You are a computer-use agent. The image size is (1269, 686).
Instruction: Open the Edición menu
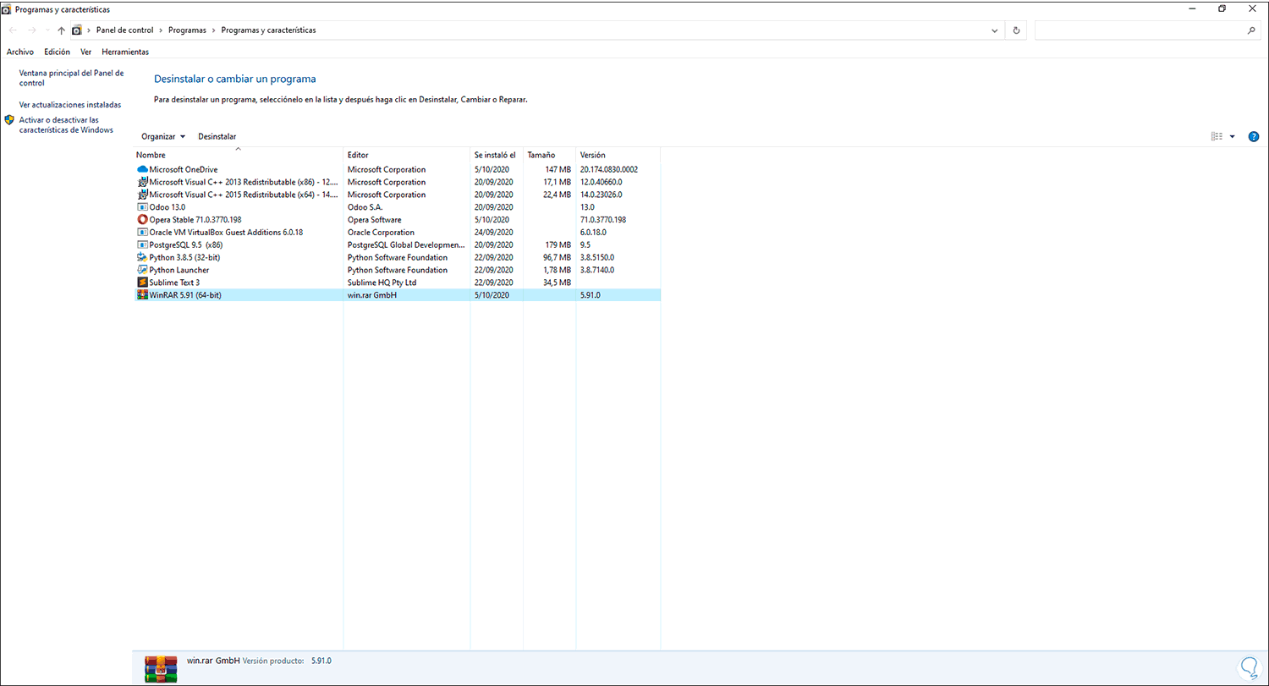pos(58,52)
